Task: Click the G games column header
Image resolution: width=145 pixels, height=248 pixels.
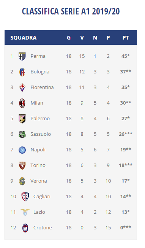Action: pyautogui.click(x=69, y=38)
